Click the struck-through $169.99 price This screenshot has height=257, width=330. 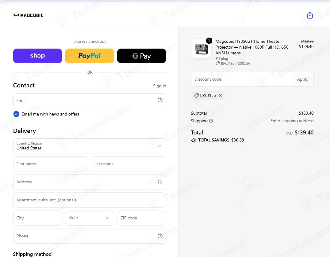pyautogui.click(x=307, y=42)
